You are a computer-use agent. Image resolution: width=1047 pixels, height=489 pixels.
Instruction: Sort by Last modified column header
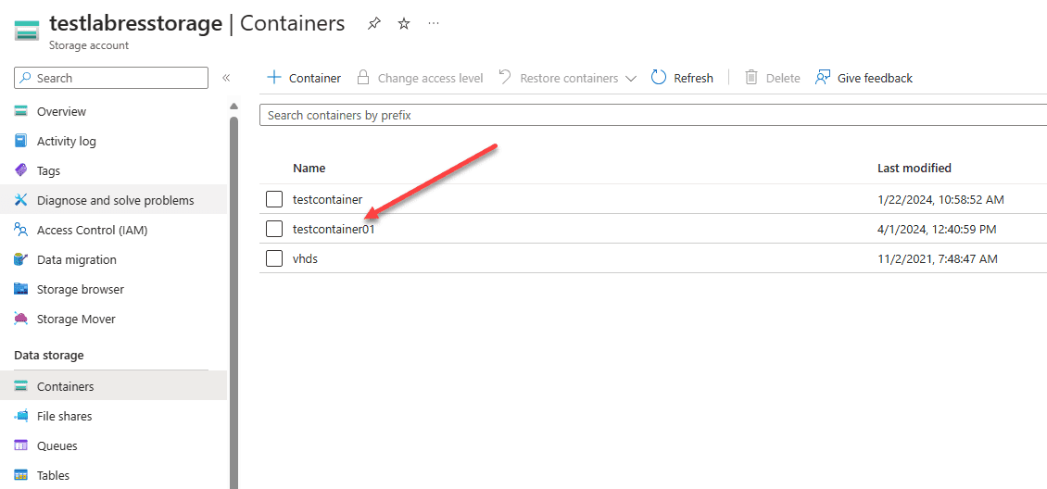pyautogui.click(x=915, y=169)
